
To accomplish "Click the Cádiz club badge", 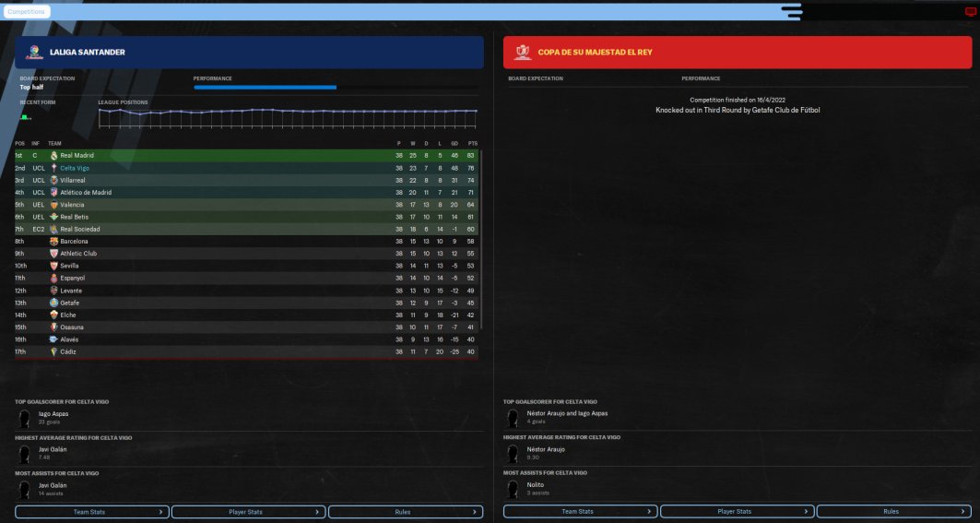I will click(53, 351).
